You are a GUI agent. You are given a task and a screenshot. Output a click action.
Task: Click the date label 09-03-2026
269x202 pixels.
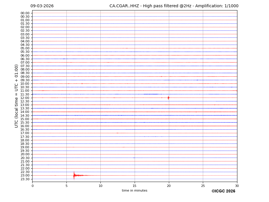[42, 6]
